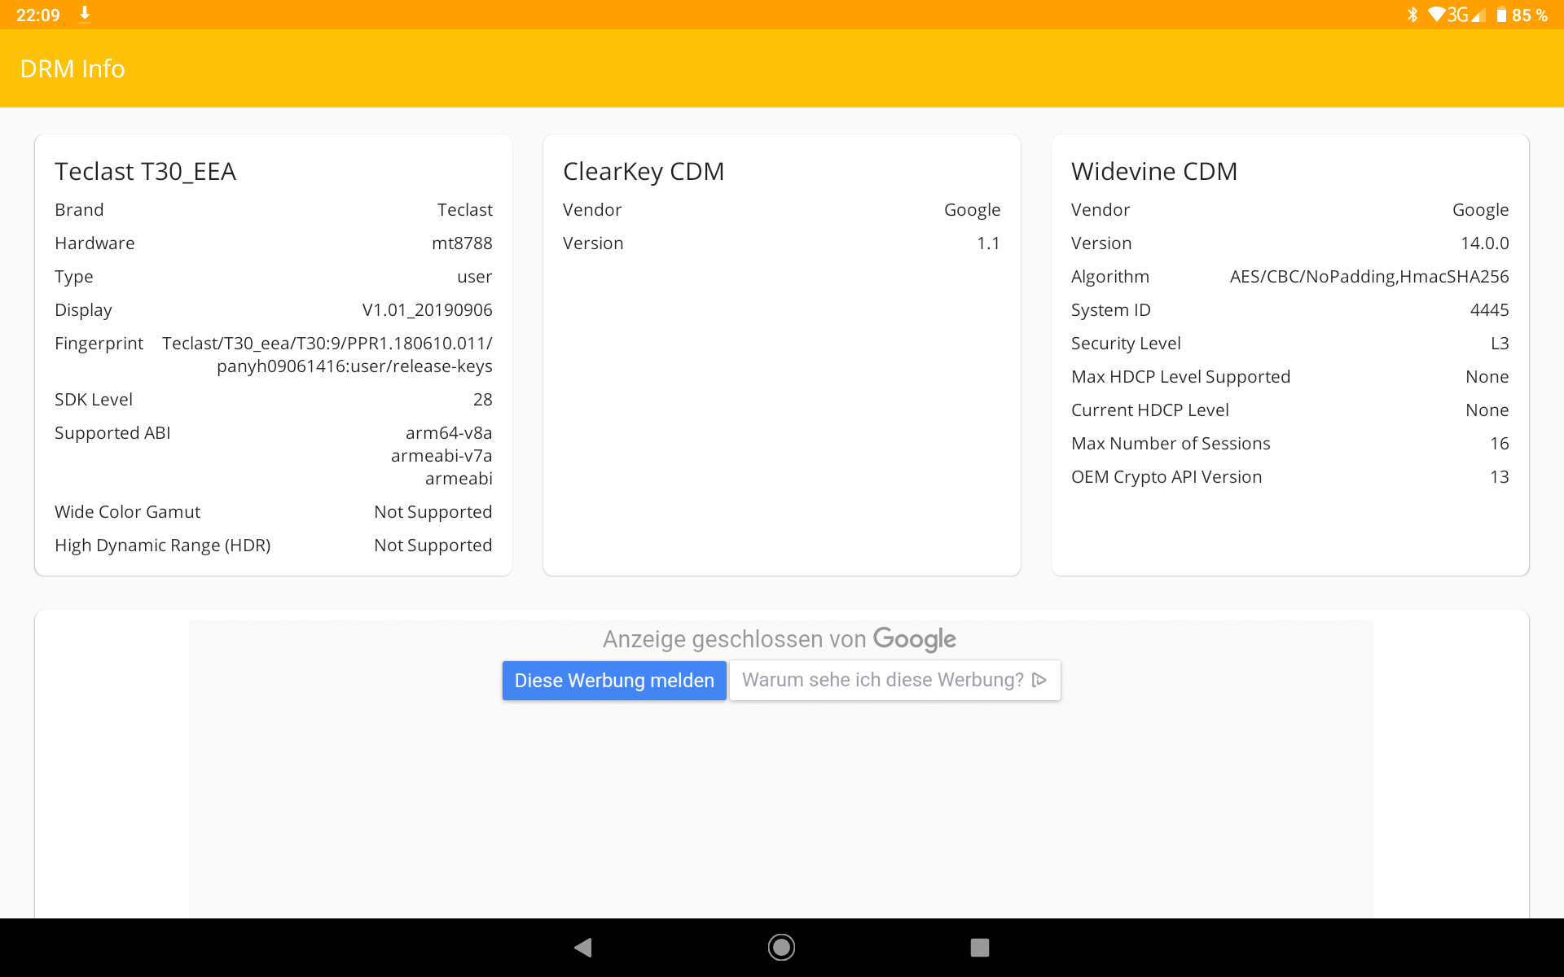Viewport: 1564px width, 977px height.
Task: Select Security Level value L3
Action: point(1500,344)
